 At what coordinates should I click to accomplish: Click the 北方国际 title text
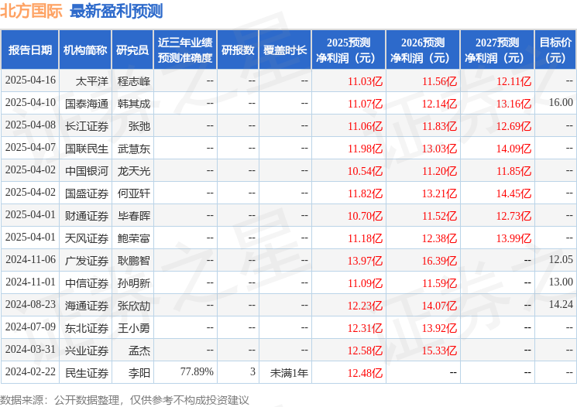click(x=31, y=11)
